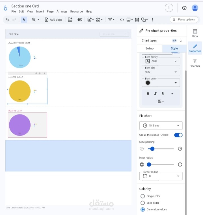Open the File menu
Image resolution: width=203 pixels, height=215 pixels.
click(x=14, y=11)
